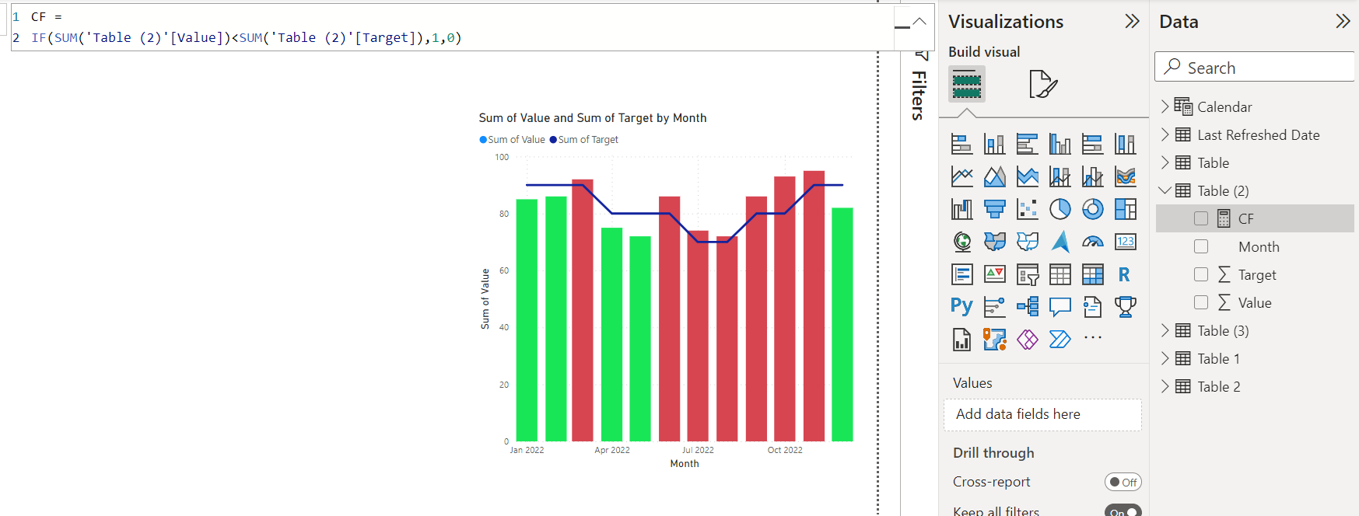
Task: Choose the ArcGIS Maps visual
Action: [x=995, y=340]
